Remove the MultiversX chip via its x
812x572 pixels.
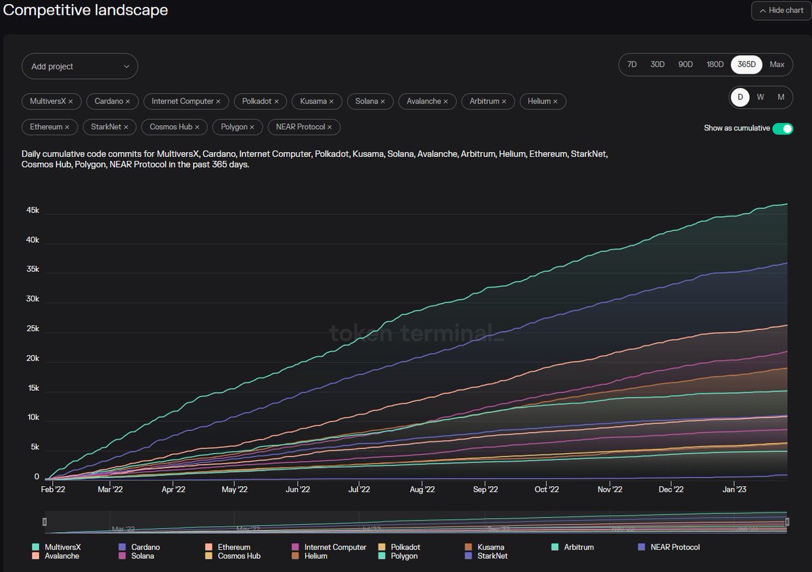click(x=71, y=101)
